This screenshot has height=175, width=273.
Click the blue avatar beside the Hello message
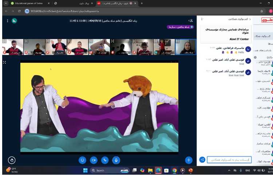coord(248,49)
